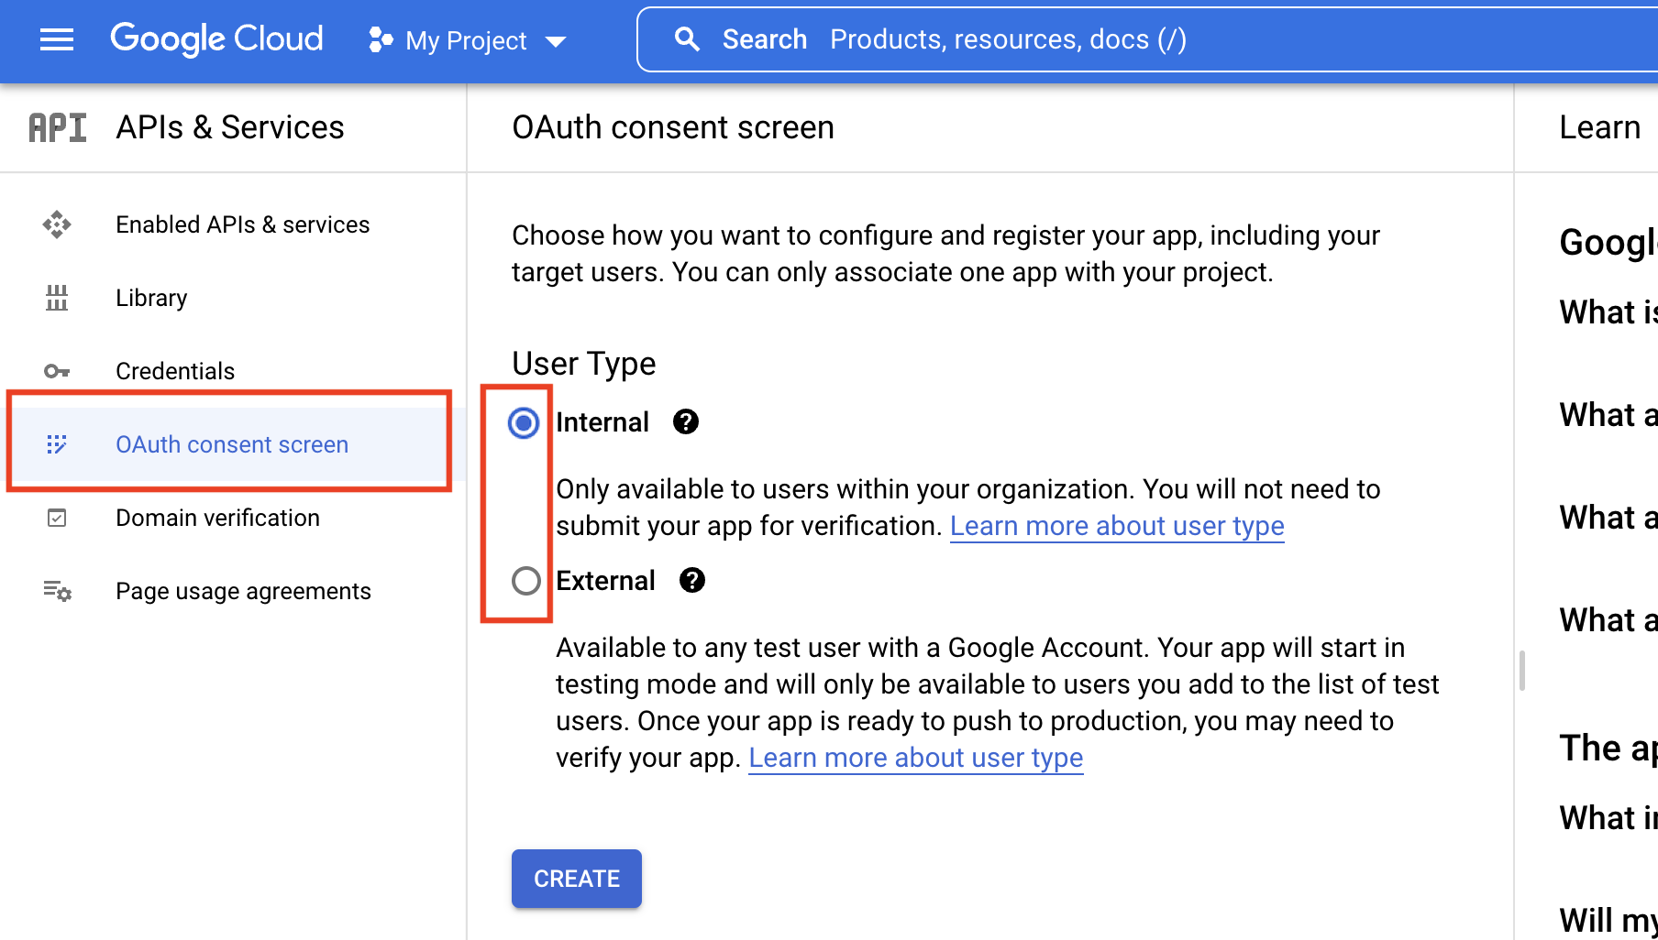Select the External user type radio button
This screenshot has height=940, width=1658.
point(525,581)
